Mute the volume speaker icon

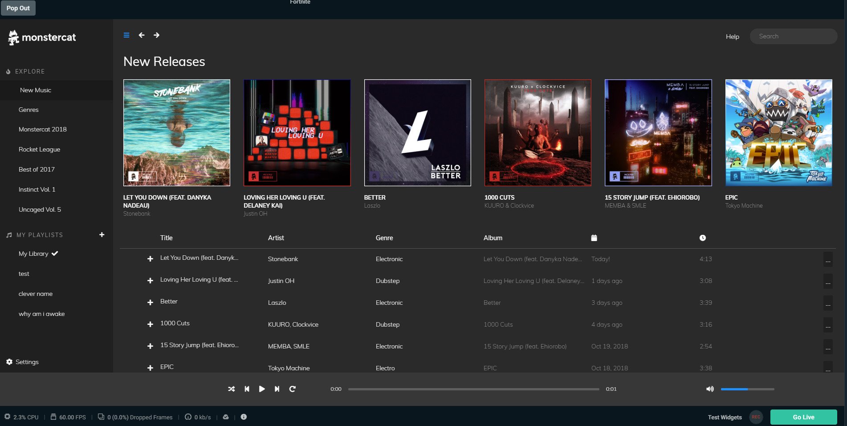(x=710, y=389)
